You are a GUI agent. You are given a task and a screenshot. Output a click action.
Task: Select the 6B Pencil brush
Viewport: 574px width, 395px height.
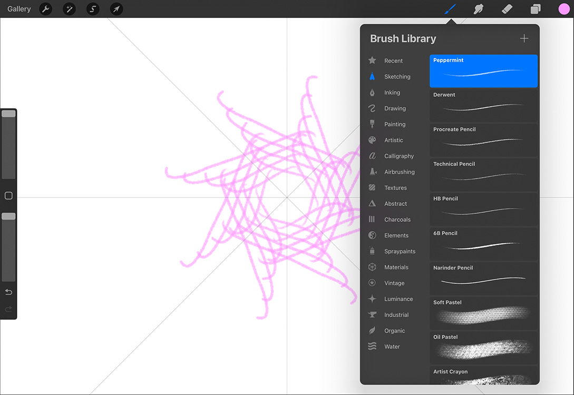click(x=483, y=243)
